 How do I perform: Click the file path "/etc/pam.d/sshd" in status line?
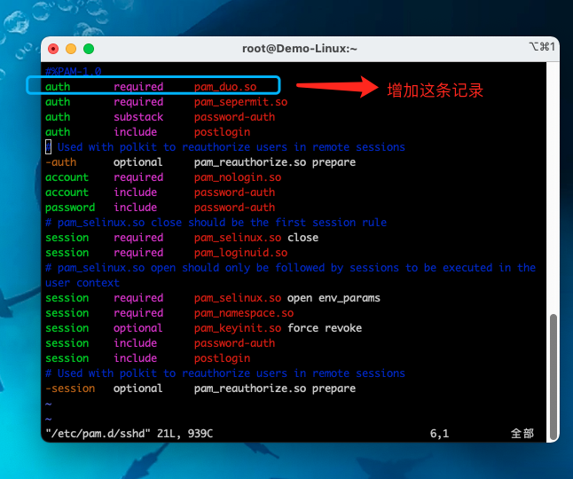click(98, 434)
